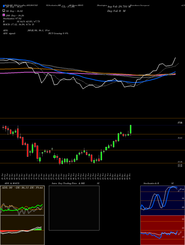Image resolution: width=185 pixels, height=245 pixels.
Task: Select the 'Stochastics: 87.92' reading
Action: point(12,19)
